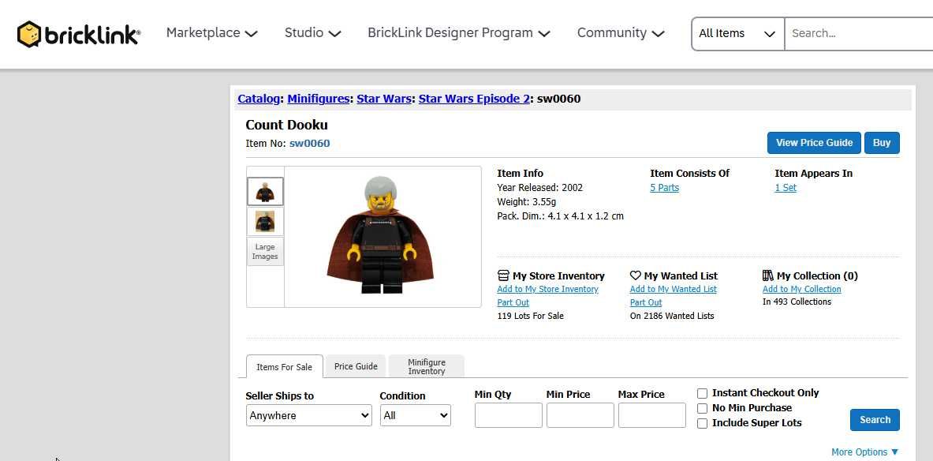Switch to the Minifigure Inventory tab

[427, 366]
